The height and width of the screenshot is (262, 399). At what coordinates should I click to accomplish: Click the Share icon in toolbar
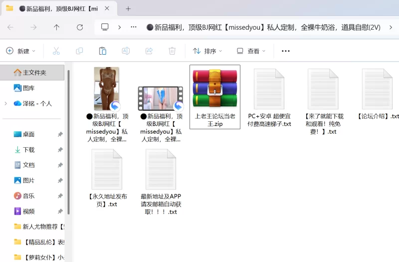pyautogui.click(x=149, y=51)
